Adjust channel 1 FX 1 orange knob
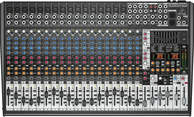Image resolution: width=194 pixels, height=117 pixels. coord(8,69)
